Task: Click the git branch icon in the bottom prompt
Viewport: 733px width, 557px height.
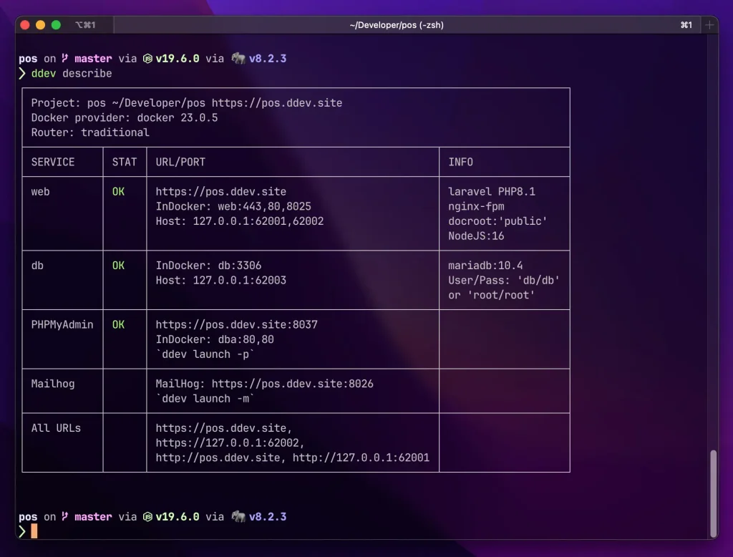Action: point(65,516)
